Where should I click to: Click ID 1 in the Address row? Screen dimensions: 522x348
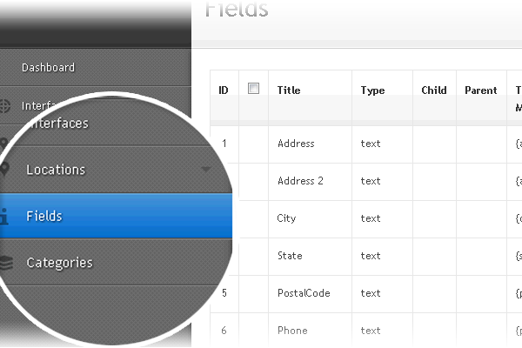click(x=224, y=144)
